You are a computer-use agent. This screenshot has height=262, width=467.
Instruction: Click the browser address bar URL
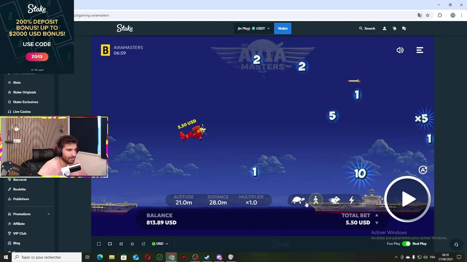[x=92, y=15]
